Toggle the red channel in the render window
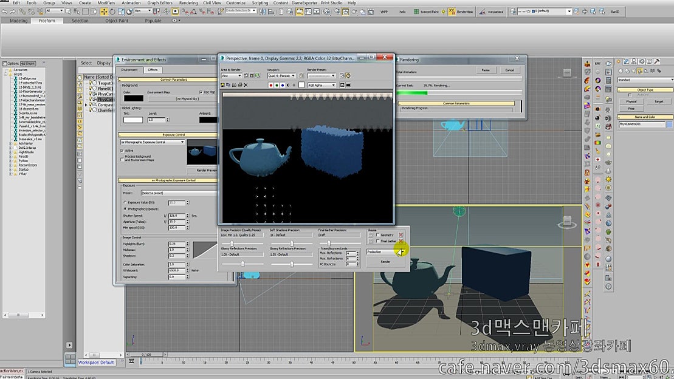 tap(271, 84)
